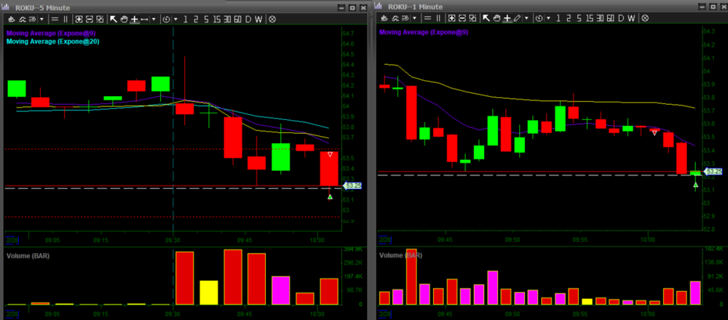Click the circled X icon in 1 Minute toolbar
Viewport: 728px width, 320px height.
tap(646, 19)
